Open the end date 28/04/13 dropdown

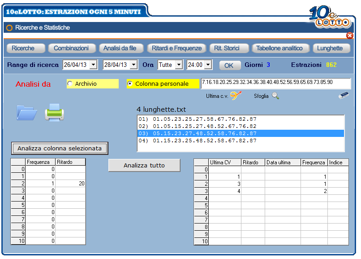click(133, 65)
